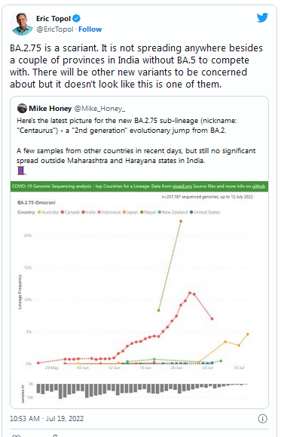Click the United States legend dot
This screenshot has height=437, width=281.
click(191, 212)
